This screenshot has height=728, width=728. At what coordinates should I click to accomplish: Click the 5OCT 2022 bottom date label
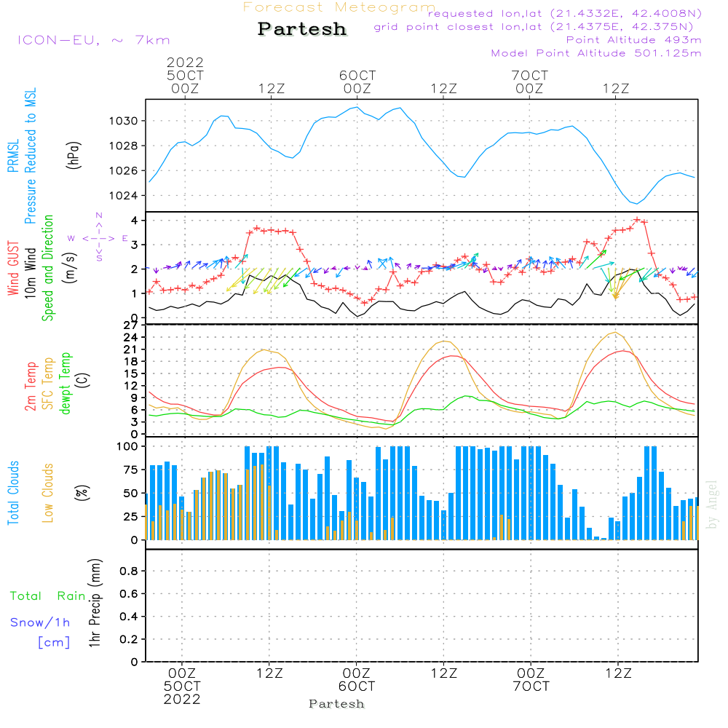click(x=182, y=693)
